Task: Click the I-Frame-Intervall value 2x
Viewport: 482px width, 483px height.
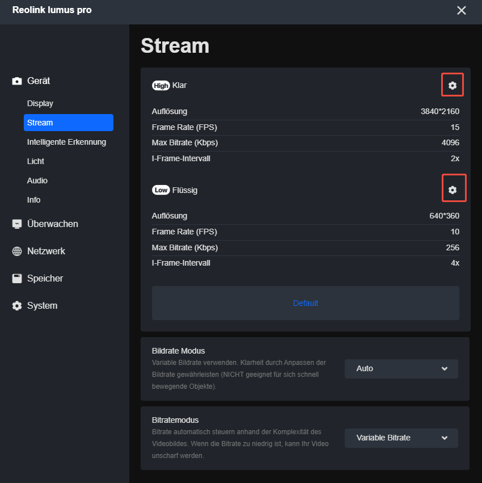Action: (455, 159)
